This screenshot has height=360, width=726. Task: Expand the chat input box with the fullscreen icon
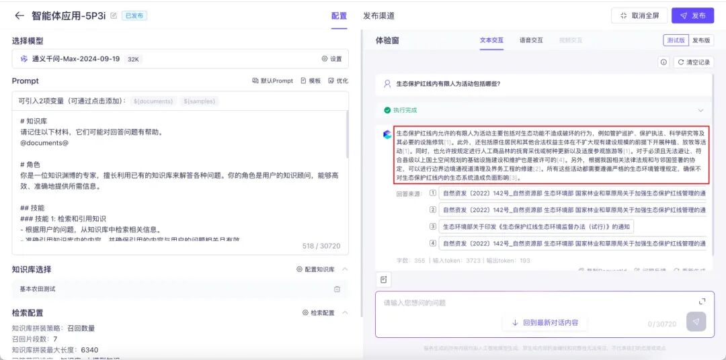[702, 302]
